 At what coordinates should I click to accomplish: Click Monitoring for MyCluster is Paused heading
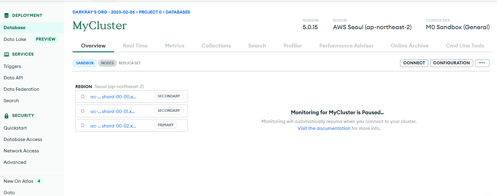(337, 112)
